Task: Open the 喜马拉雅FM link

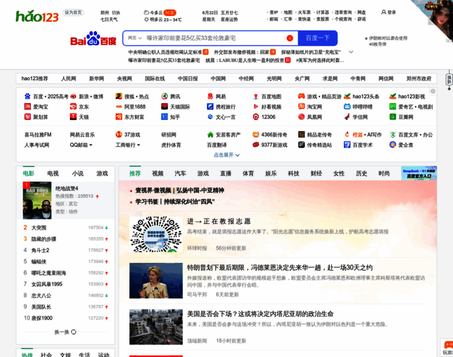Action: [38, 134]
